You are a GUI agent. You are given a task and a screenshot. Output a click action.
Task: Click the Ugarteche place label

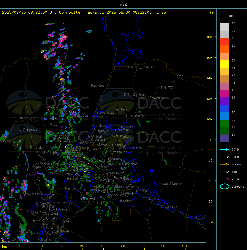73,188
